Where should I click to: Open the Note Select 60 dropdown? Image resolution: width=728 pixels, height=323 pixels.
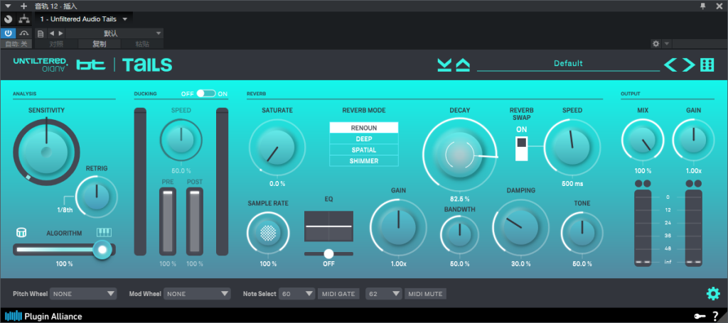pyautogui.click(x=297, y=293)
